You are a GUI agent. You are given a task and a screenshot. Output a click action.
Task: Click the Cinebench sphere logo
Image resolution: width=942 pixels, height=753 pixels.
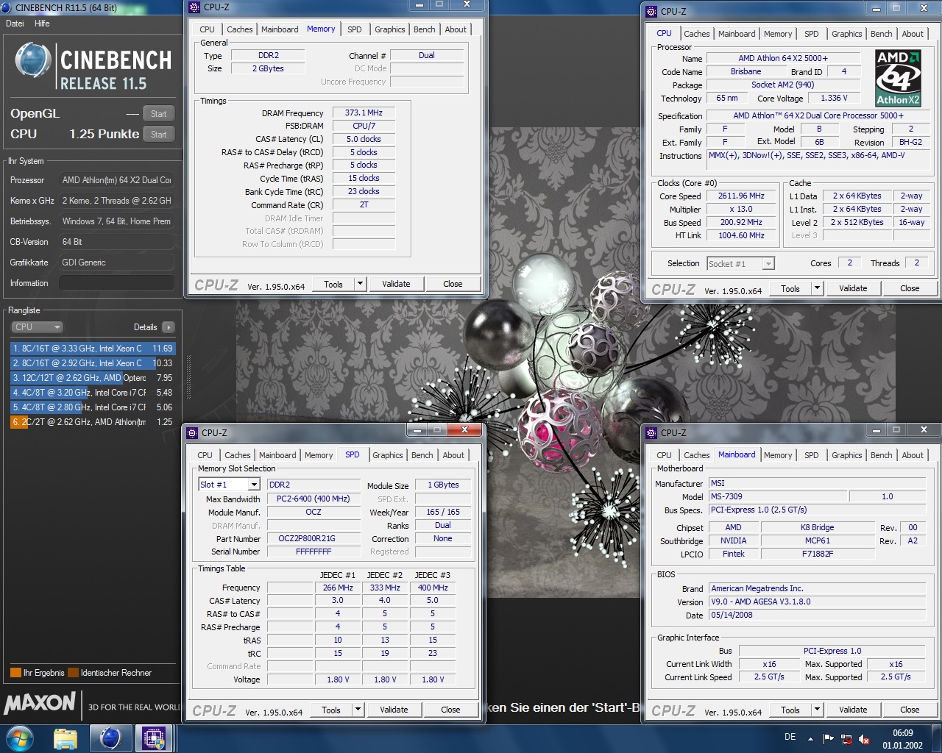pyautogui.click(x=33, y=62)
